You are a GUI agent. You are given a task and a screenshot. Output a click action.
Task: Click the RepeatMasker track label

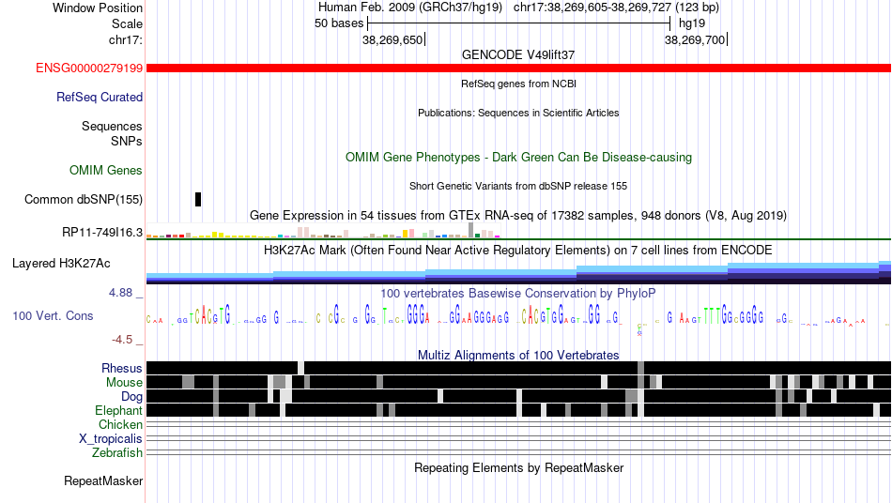point(103,481)
